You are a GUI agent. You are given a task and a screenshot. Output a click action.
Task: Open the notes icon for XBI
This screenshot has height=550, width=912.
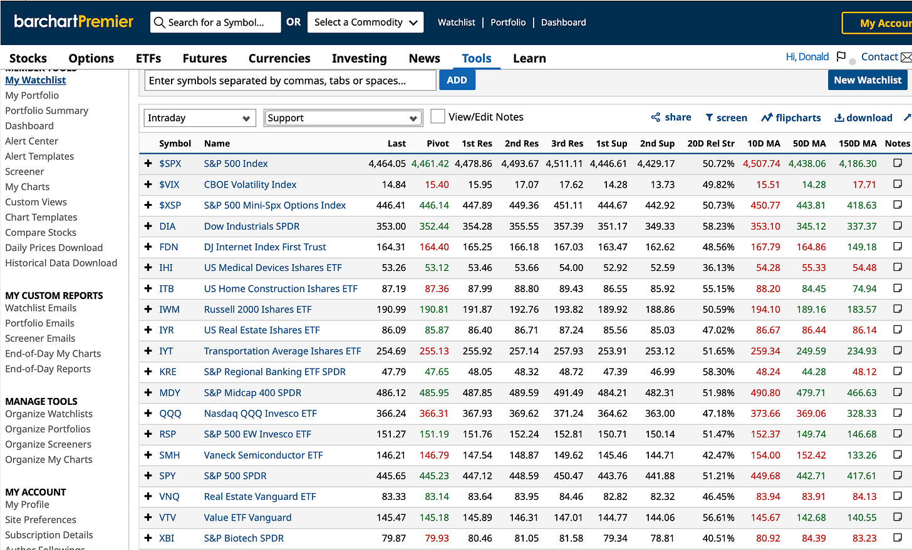898,537
